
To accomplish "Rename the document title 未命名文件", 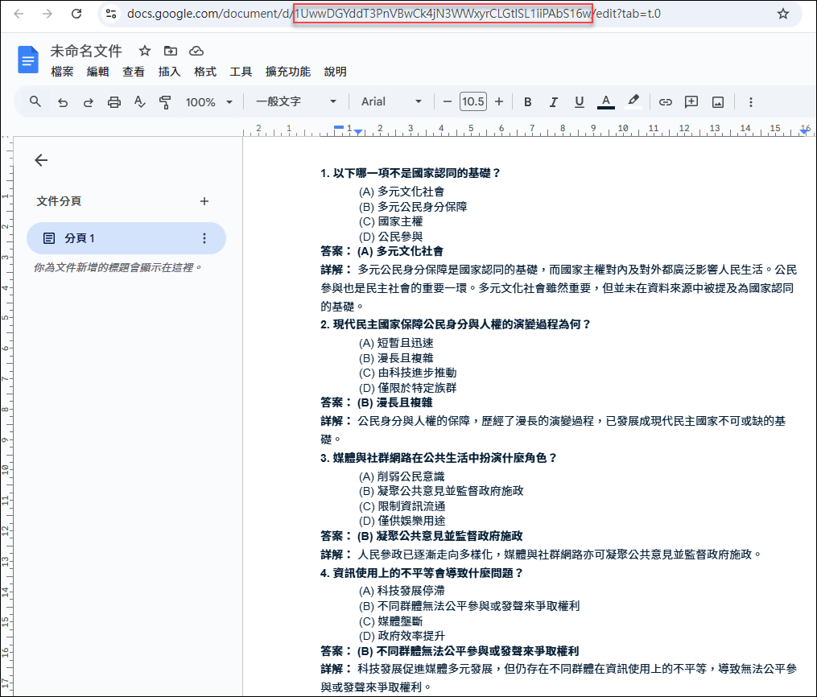I will tap(86, 51).
